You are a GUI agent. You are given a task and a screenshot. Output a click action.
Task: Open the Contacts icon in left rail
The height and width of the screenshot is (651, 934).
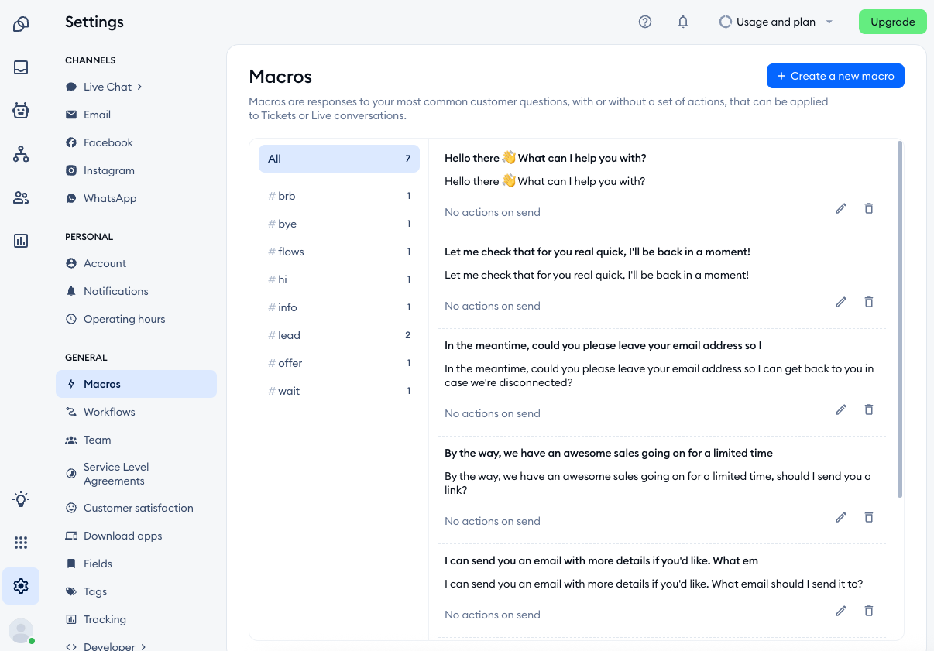coord(21,197)
